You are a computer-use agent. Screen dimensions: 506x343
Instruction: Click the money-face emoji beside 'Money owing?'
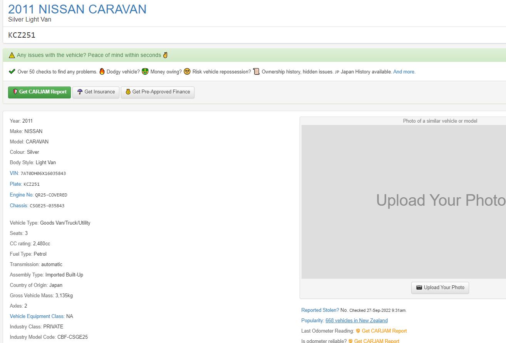click(145, 72)
